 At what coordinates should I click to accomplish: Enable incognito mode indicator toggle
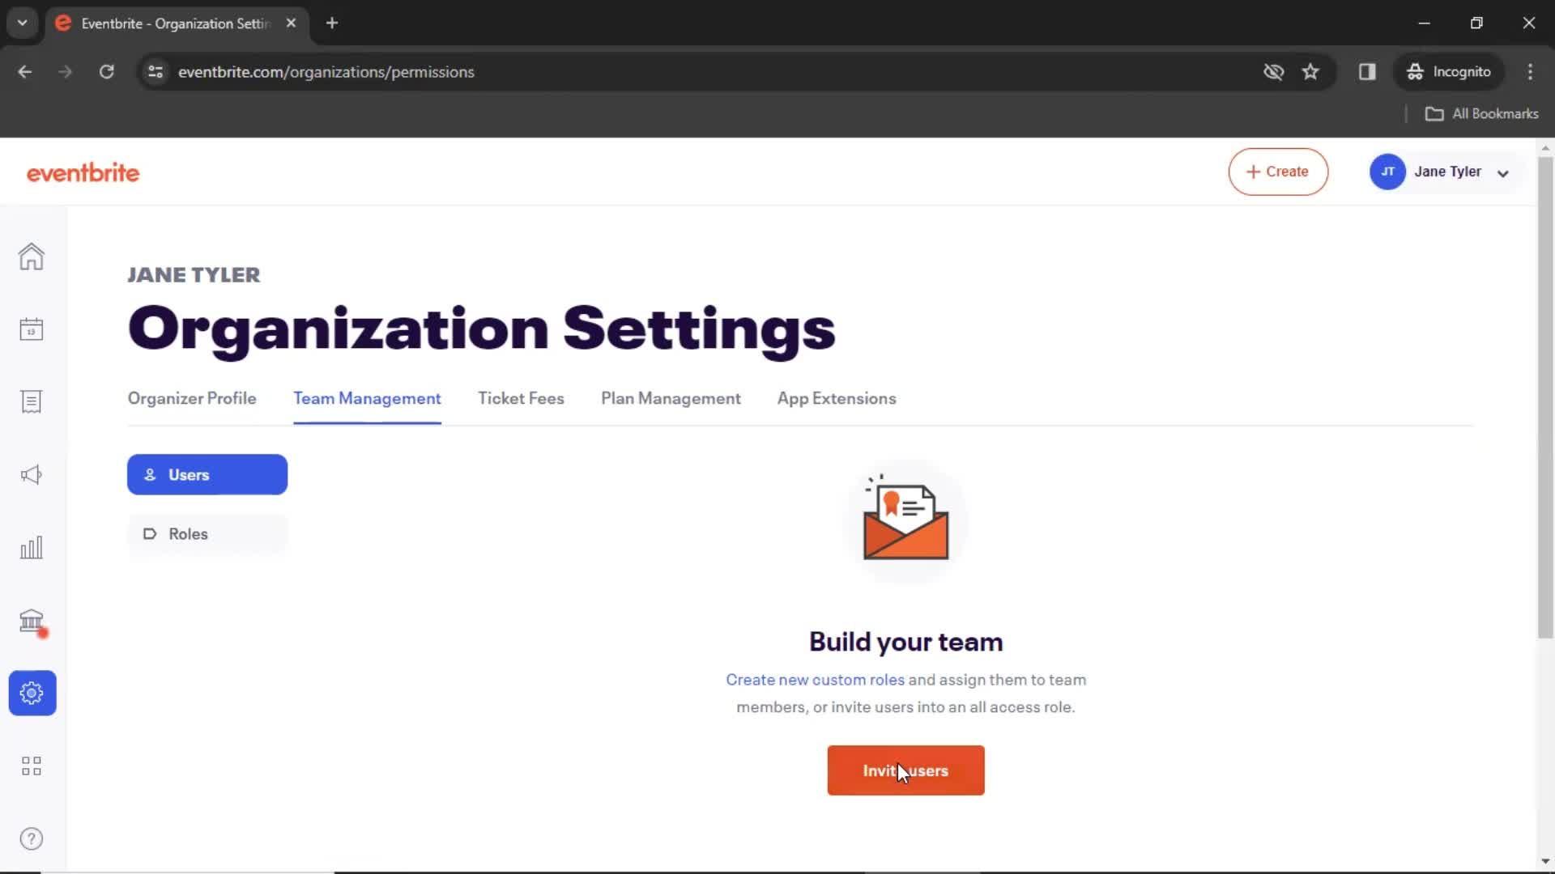1449,71
